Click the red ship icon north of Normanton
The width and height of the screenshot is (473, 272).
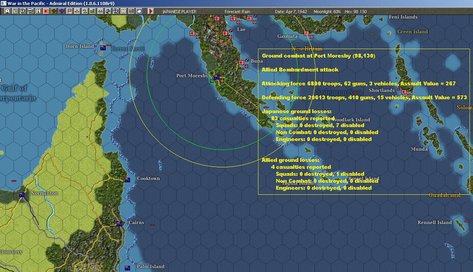tap(14, 180)
